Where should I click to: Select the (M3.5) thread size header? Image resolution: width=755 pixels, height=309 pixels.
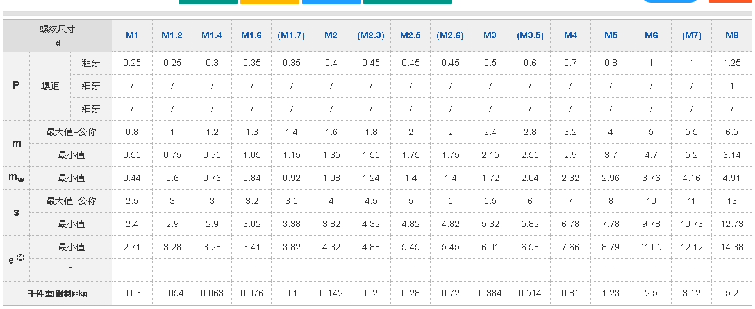click(x=530, y=36)
